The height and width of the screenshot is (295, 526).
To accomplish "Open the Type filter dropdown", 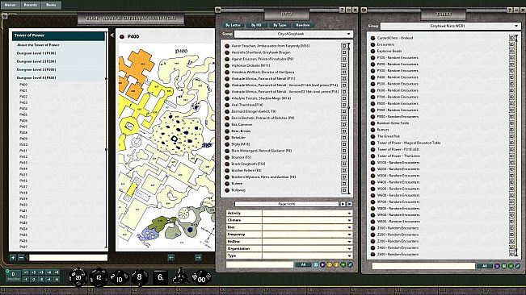I will point(307,256).
